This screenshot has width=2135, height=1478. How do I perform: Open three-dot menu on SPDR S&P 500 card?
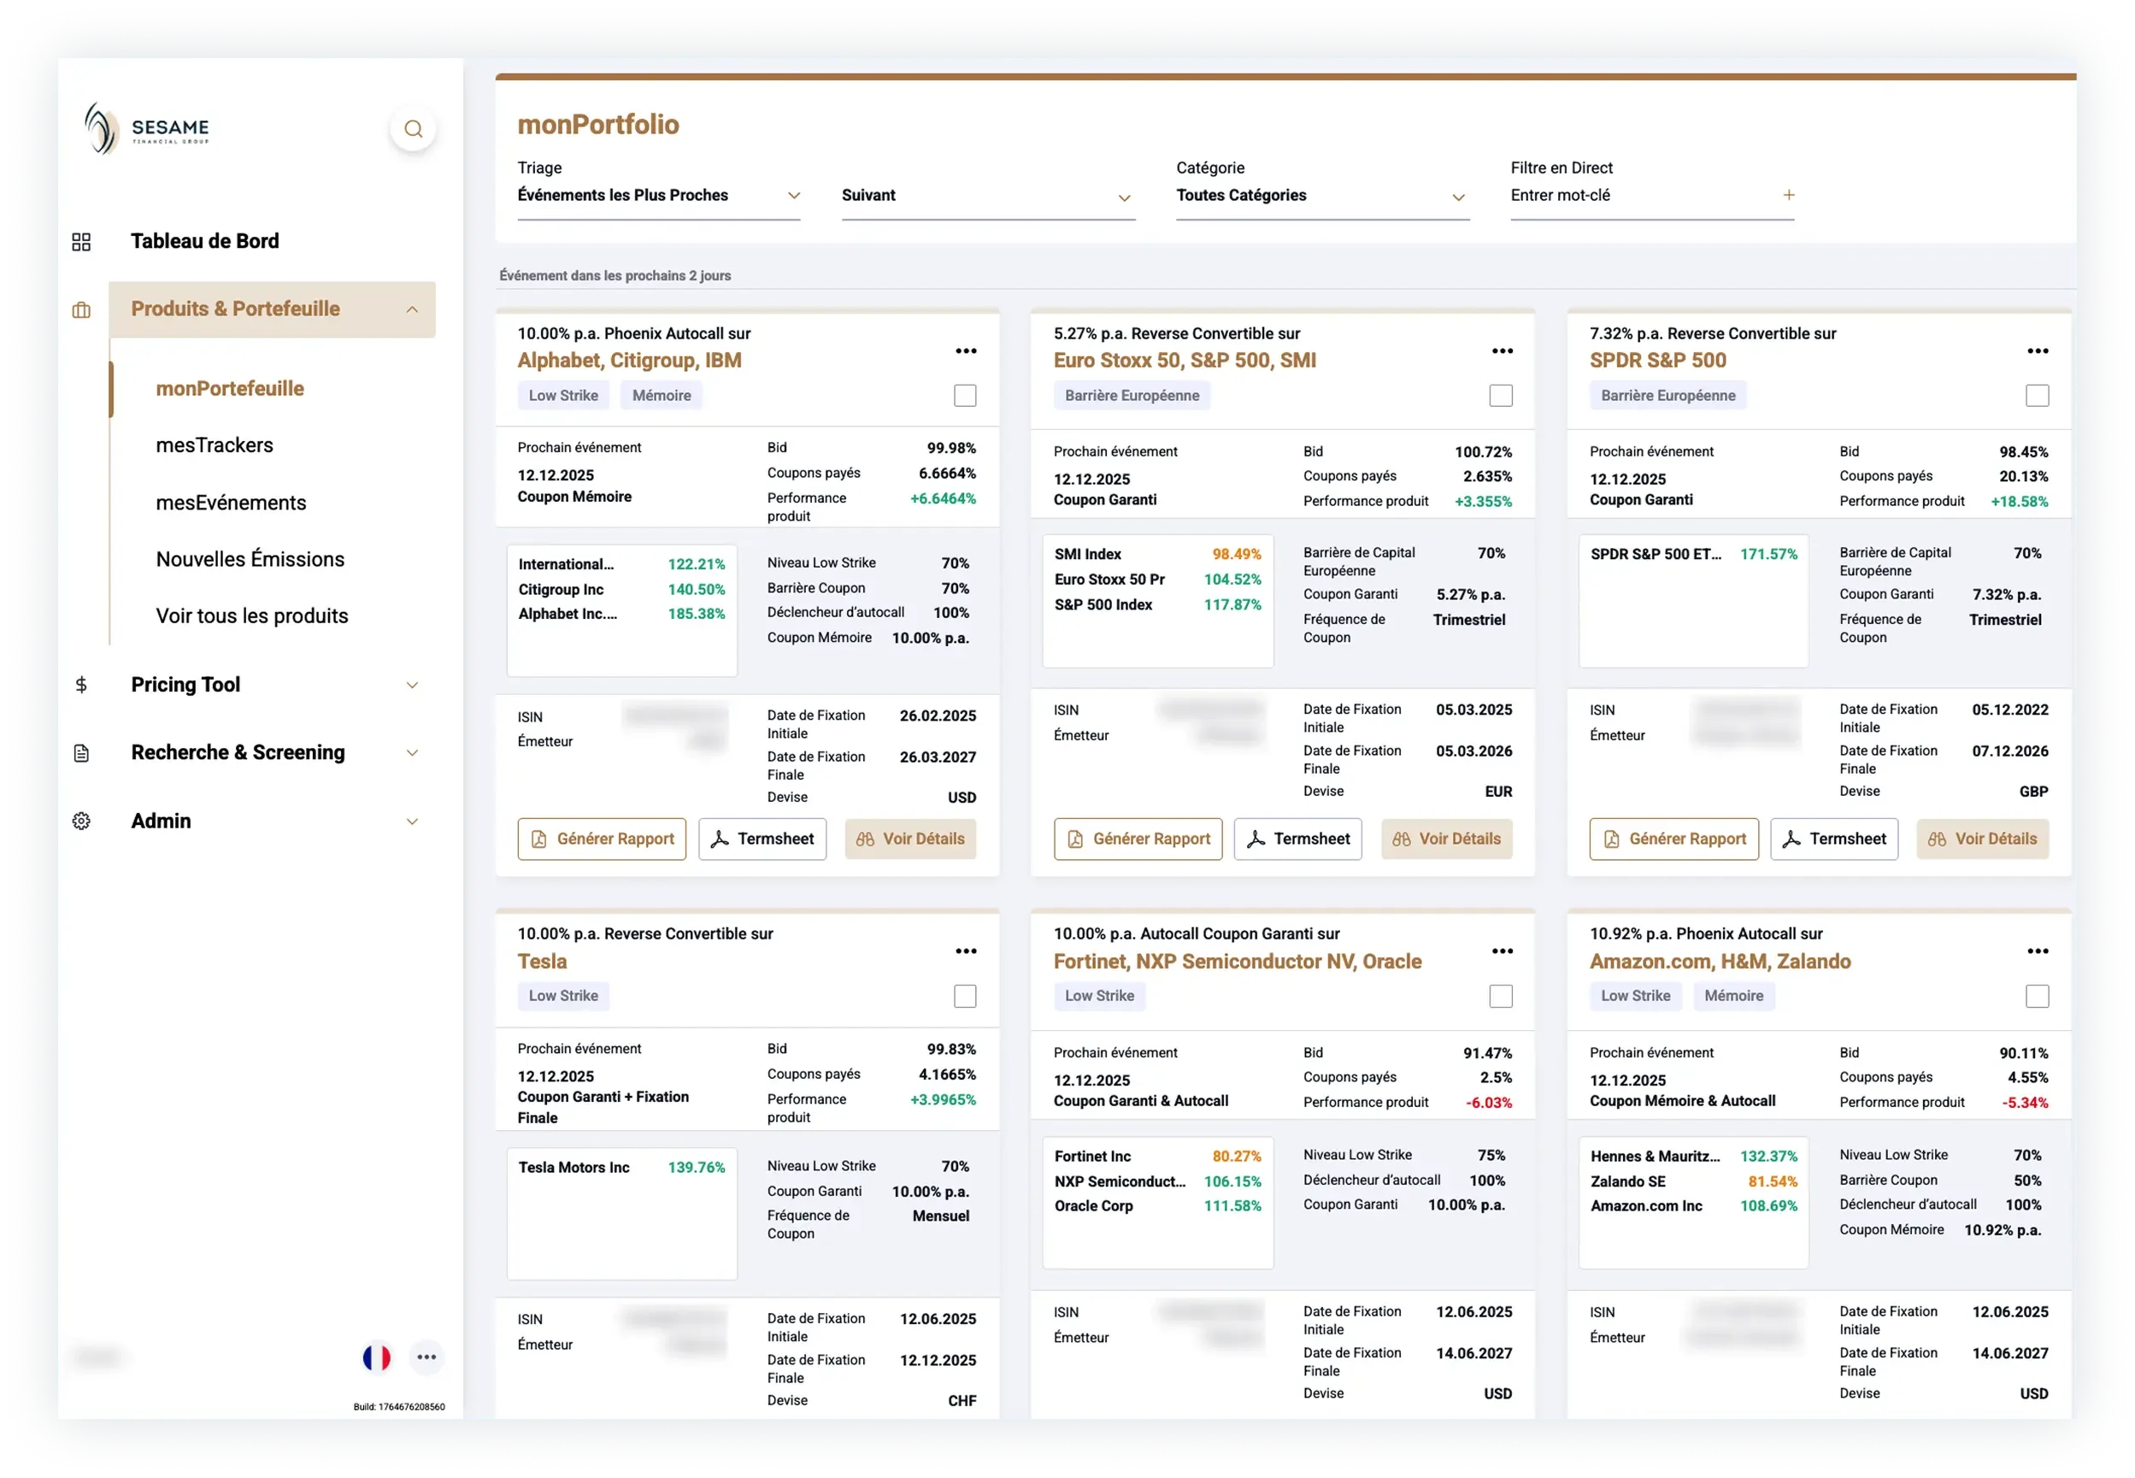[x=2037, y=351]
